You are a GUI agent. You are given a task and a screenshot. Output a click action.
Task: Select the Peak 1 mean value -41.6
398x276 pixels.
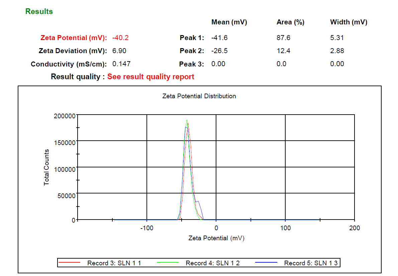(x=219, y=38)
